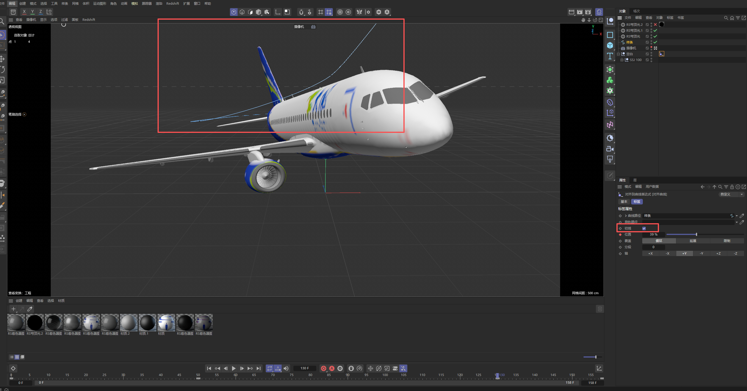The height and width of the screenshot is (391, 747).
Task: Select the 限制 clamp button
Action: (727, 241)
